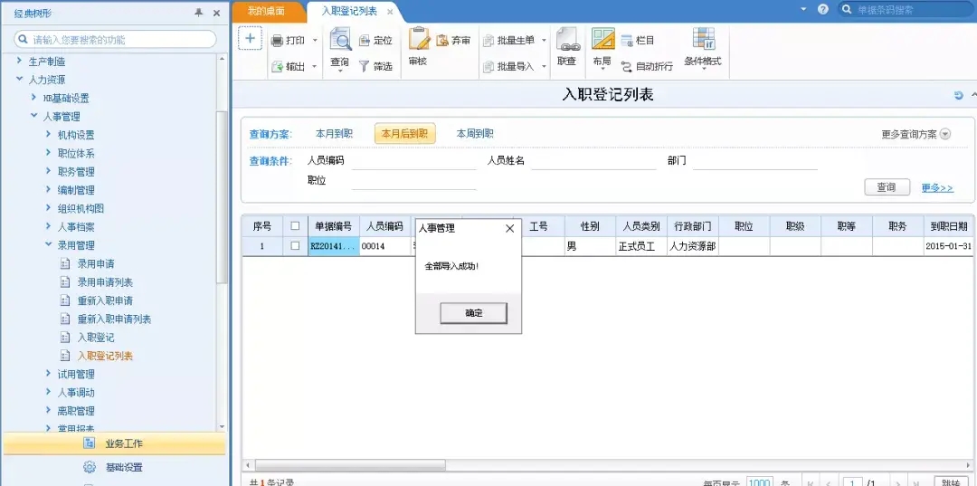
Task: Expand the HR基础设置 tree node
Action: pos(34,98)
